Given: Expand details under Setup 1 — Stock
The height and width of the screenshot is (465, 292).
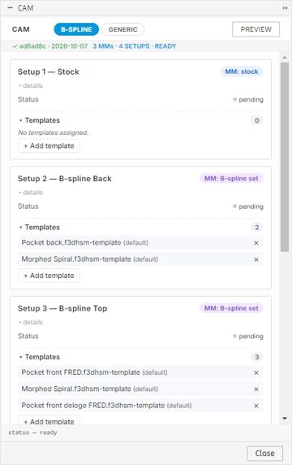Looking at the screenshot, I should (31, 85).
